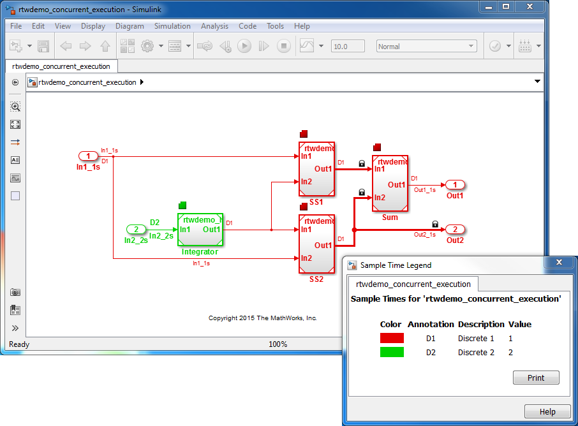Select the In1_1s inport block
Viewport: 578px width, 426px height.
(88, 156)
